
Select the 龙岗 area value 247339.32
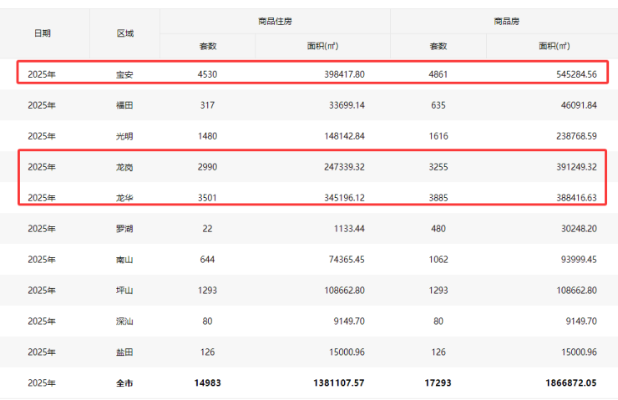click(336, 167)
